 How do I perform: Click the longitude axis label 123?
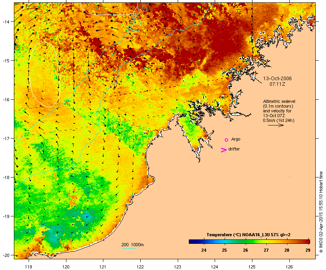pyautogui.click(x=178, y=267)
